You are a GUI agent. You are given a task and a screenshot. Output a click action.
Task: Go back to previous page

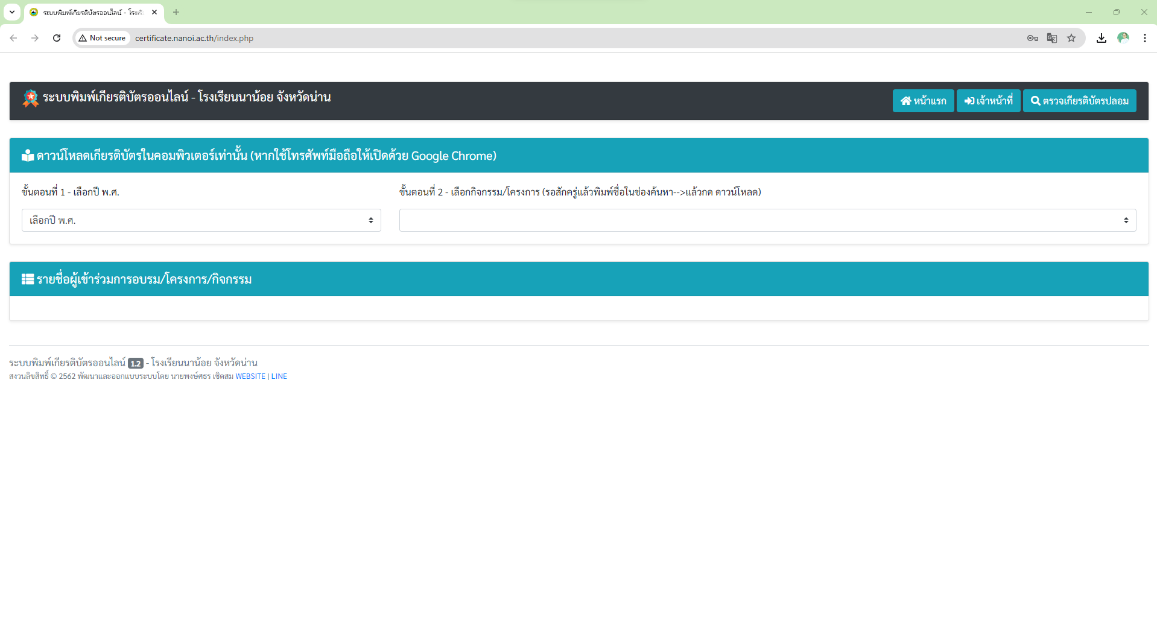pos(13,38)
